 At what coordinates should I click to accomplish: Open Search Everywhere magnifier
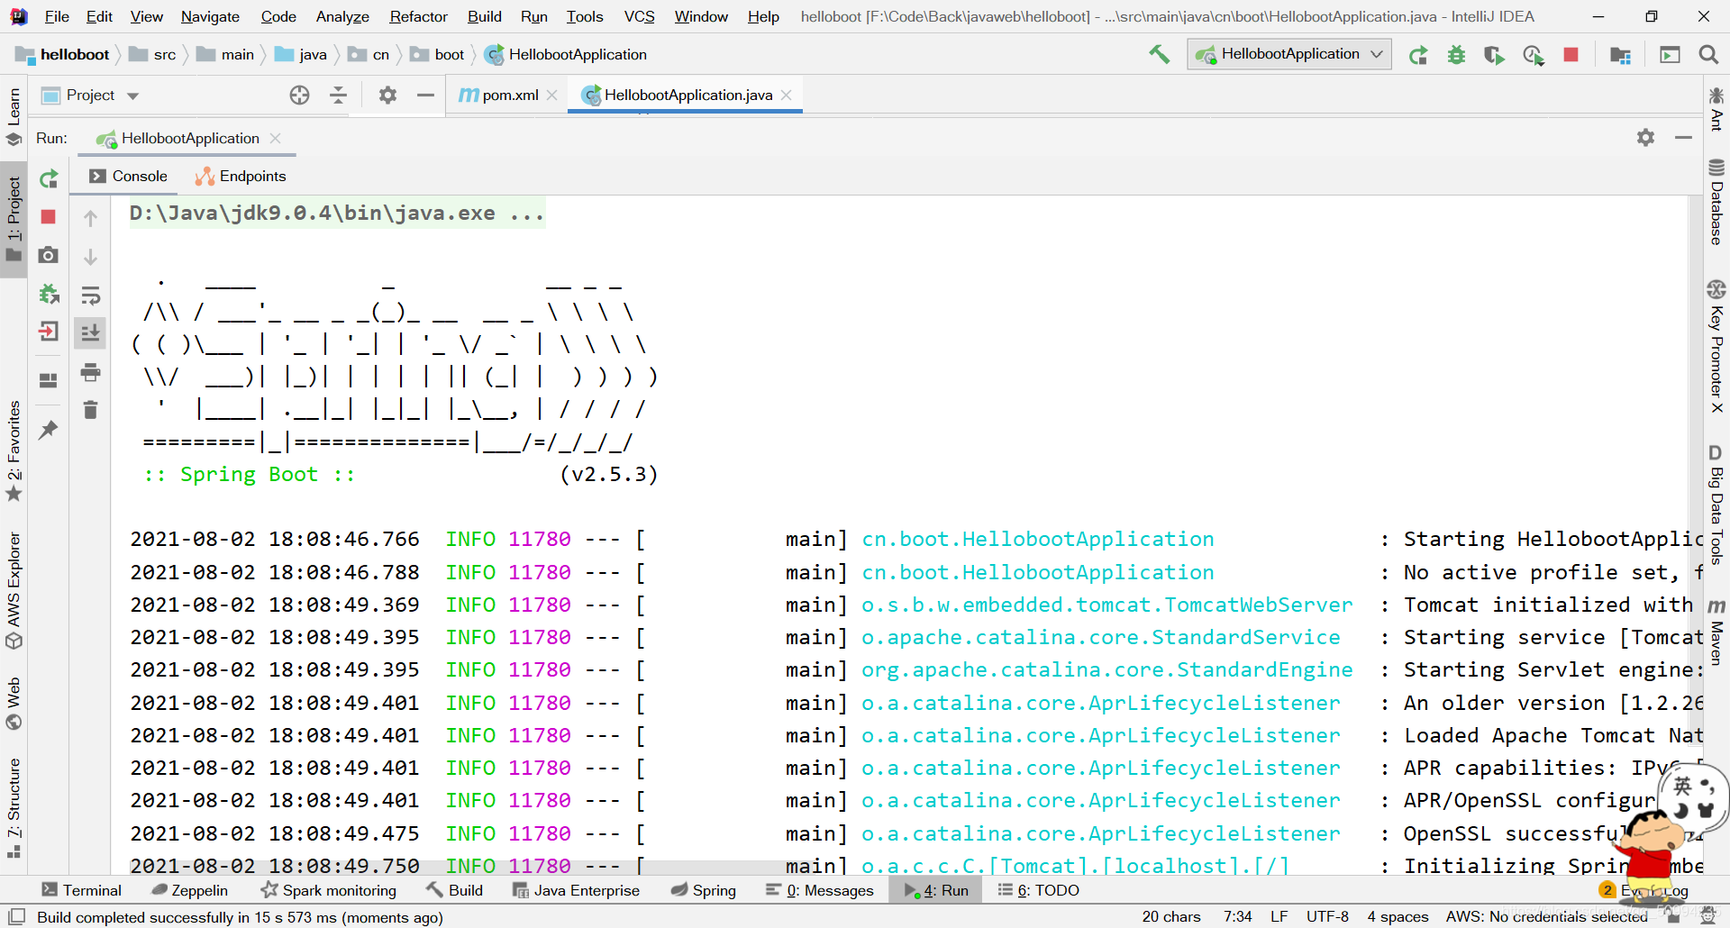click(1707, 55)
